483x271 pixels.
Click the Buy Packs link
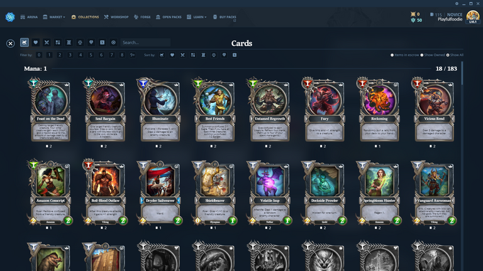225,17
